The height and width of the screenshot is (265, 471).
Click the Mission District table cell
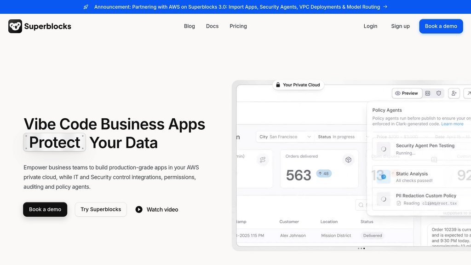pyautogui.click(x=336, y=236)
